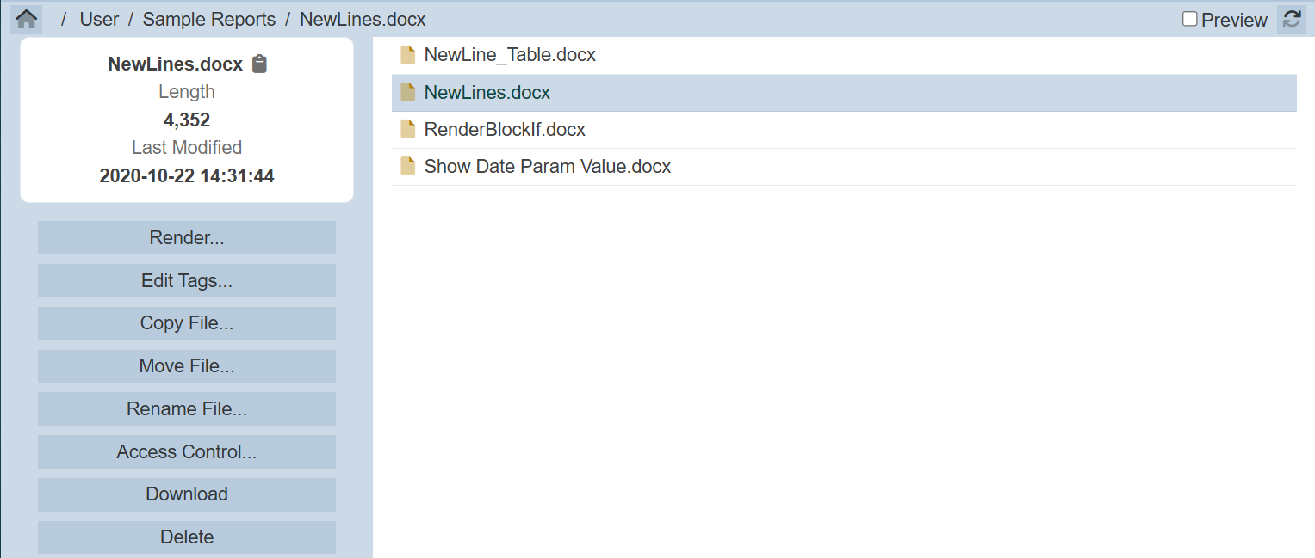Go to Sample Reports folder breadcrumb
Image resolution: width=1315 pixels, height=558 pixels.
tap(209, 20)
